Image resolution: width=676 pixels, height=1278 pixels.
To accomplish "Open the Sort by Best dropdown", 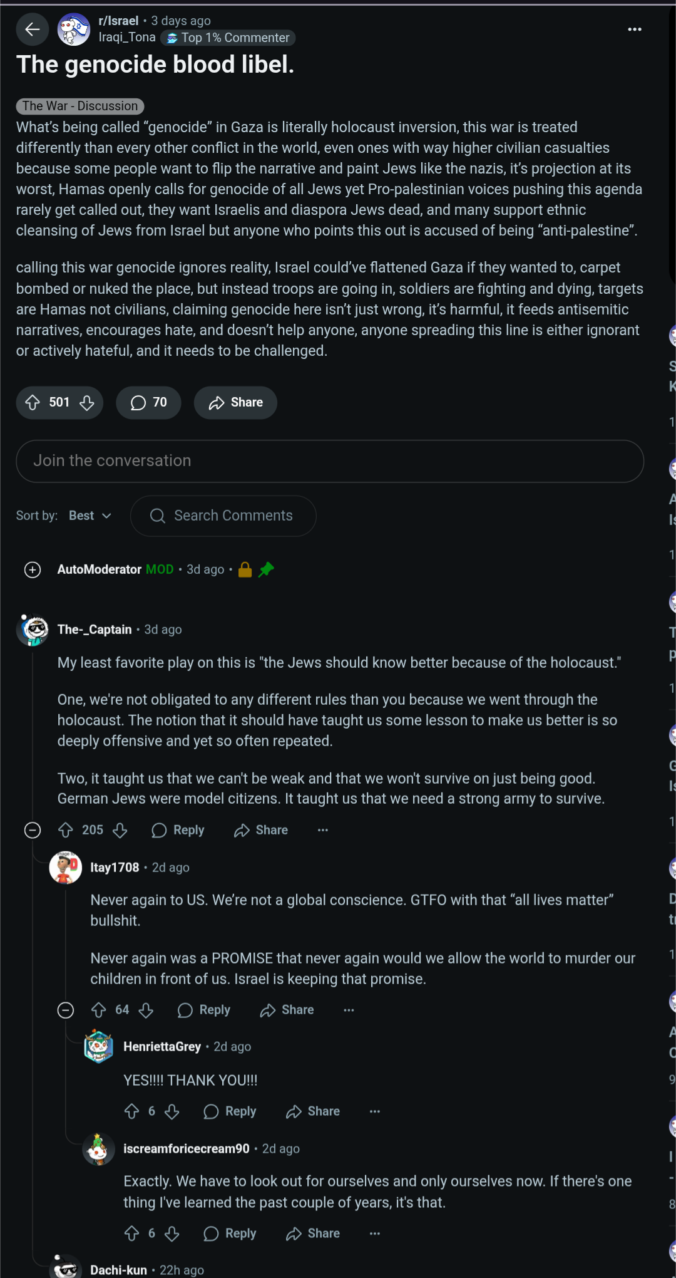I will (90, 516).
